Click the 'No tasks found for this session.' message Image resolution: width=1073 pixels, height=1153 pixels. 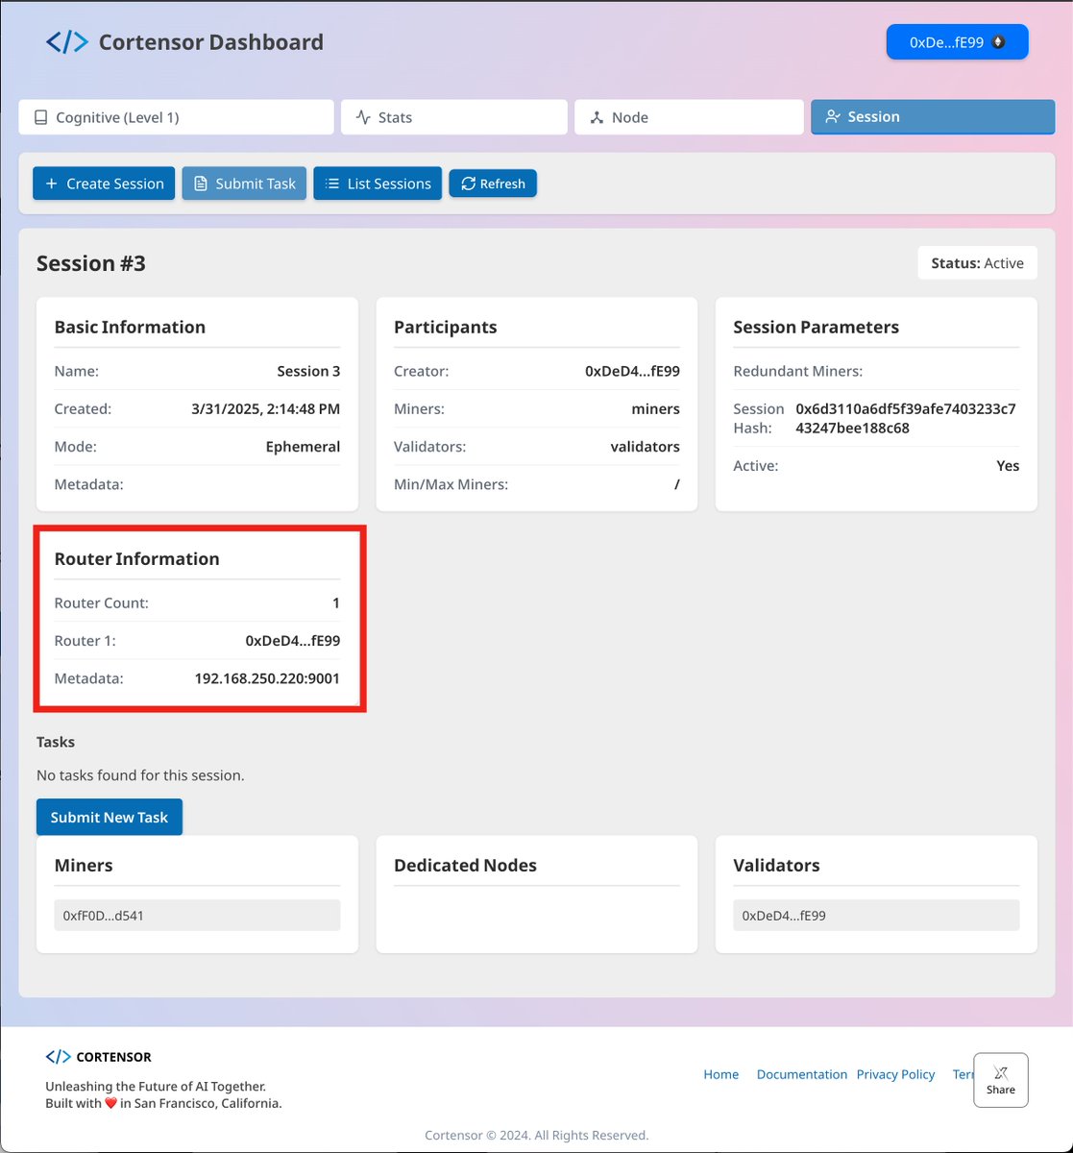click(140, 775)
